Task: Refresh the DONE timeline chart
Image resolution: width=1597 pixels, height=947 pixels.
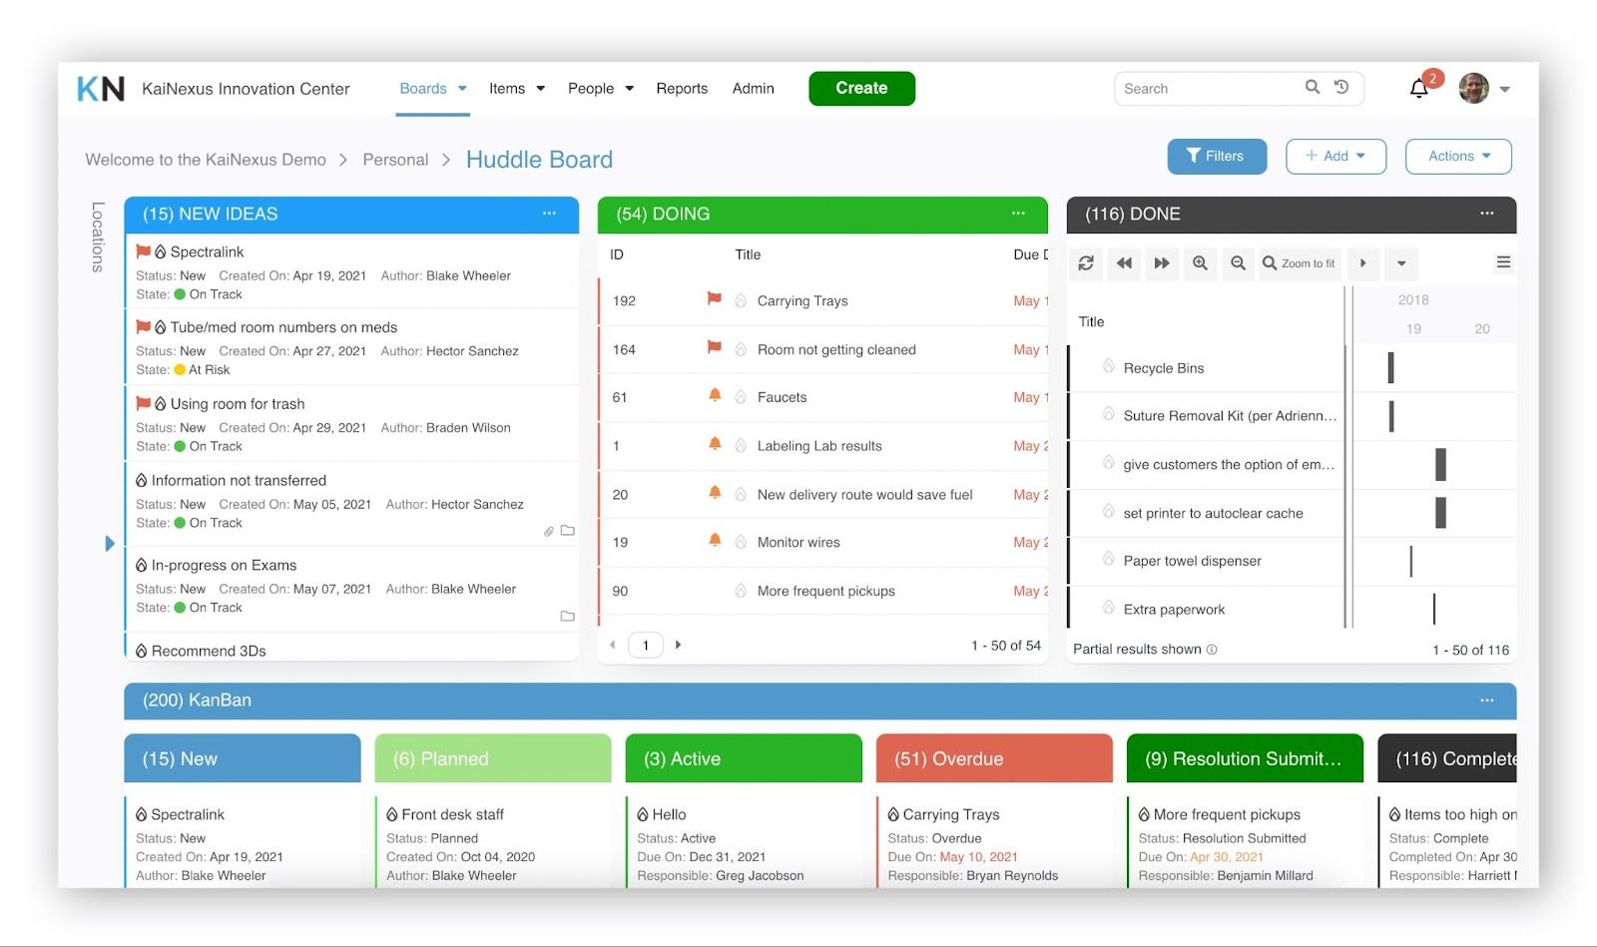Action: click(x=1086, y=263)
